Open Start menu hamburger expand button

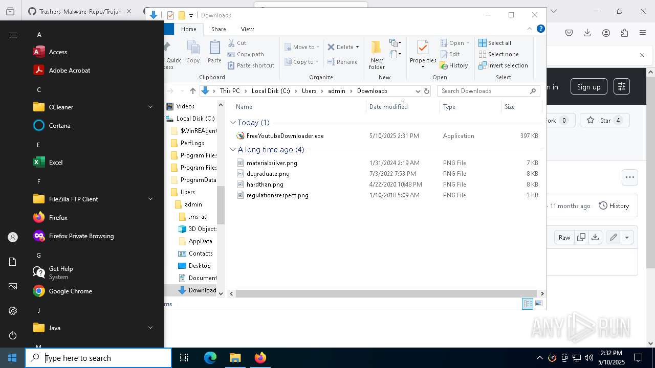13,35
